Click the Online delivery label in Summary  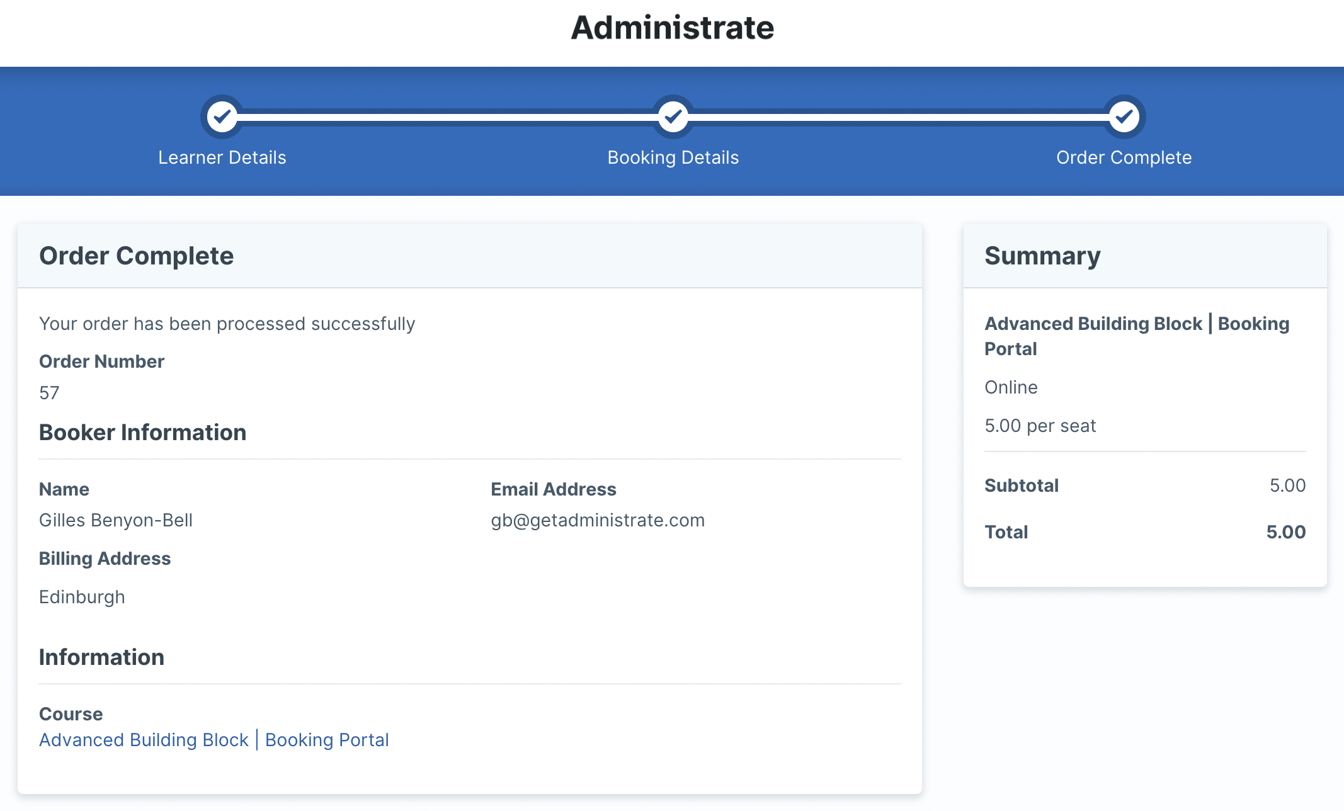click(x=1011, y=387)
